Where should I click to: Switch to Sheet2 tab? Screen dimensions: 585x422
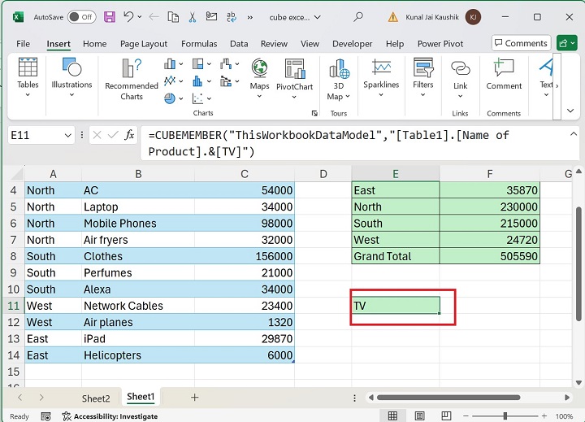point(95,398)
